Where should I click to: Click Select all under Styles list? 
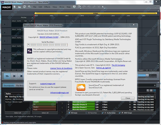[x=17, y=113]
